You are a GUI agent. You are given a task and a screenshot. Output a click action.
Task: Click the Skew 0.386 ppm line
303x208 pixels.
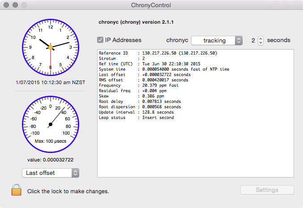132,96
